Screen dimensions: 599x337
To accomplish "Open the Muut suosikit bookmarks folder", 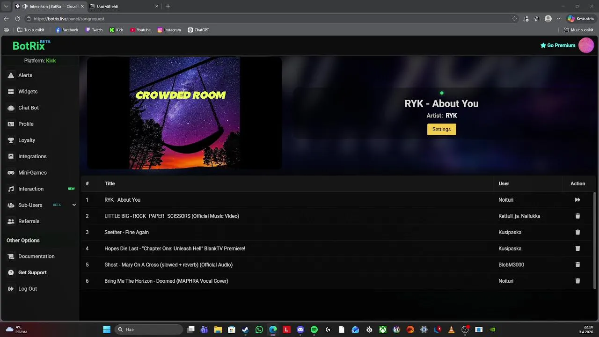I will coord(578,30).
